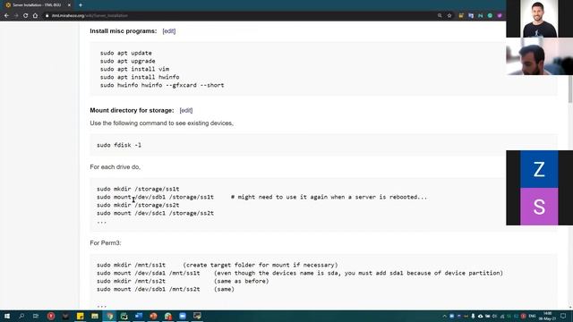Open the blue translate extension icon
The height and width of the screenshot is (322, 573).
(x=471, y=16)
